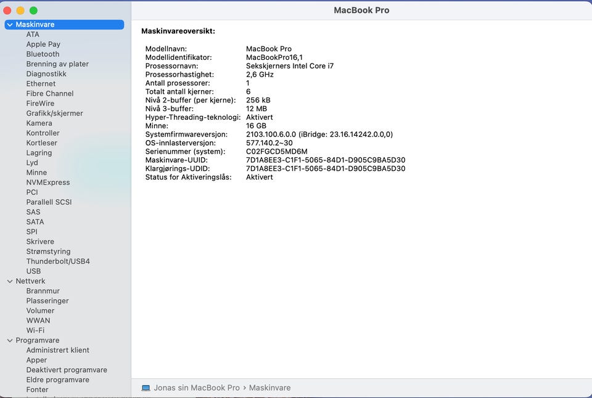
Task: Show Grafikk/skjermer details
Action: (54, 113)
